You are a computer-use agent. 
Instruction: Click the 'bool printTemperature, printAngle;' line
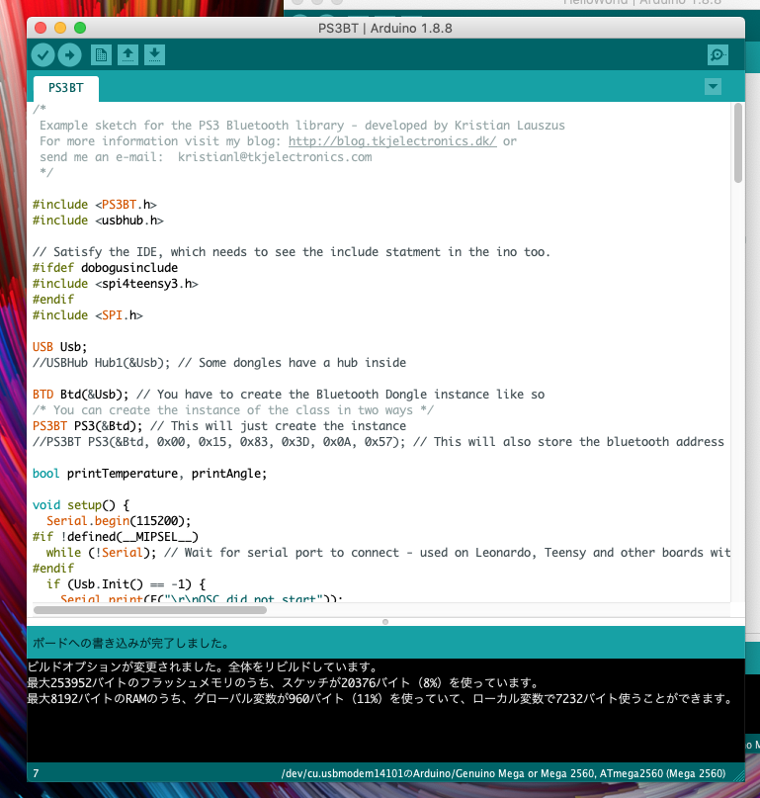point(149,474)
